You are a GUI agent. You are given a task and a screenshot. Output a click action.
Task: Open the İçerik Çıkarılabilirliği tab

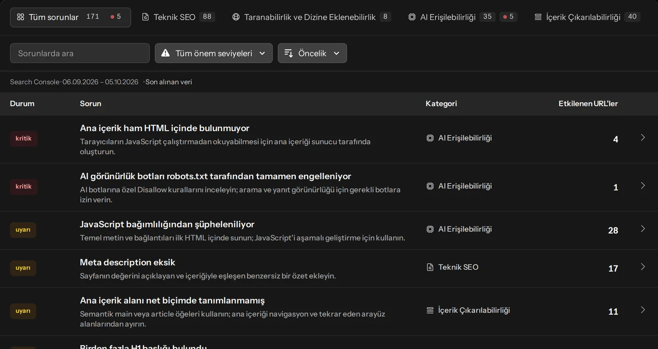[x=587, y=17]
